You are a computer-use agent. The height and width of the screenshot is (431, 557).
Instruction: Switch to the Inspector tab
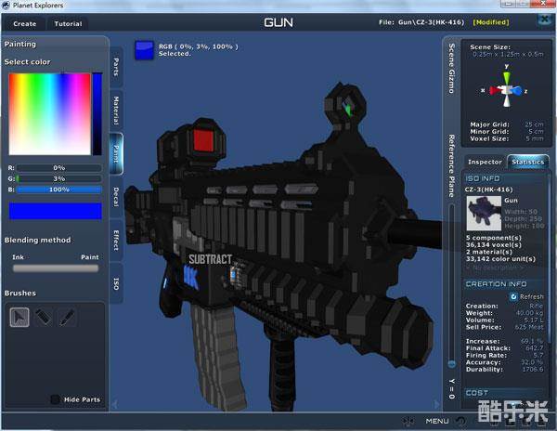[x=485, y=162]
